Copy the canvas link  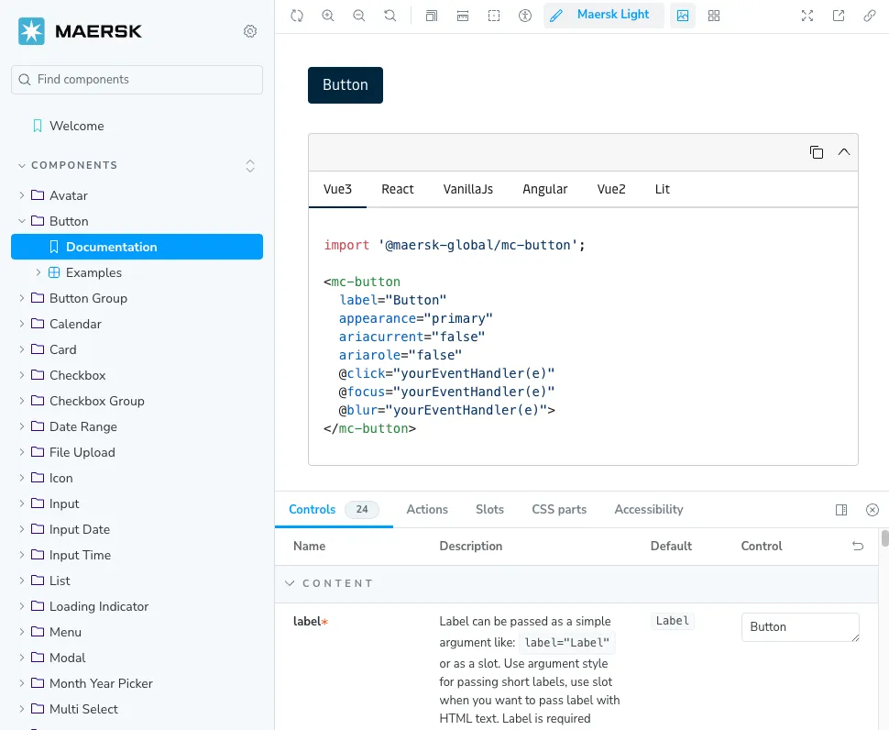click(869, 16)
